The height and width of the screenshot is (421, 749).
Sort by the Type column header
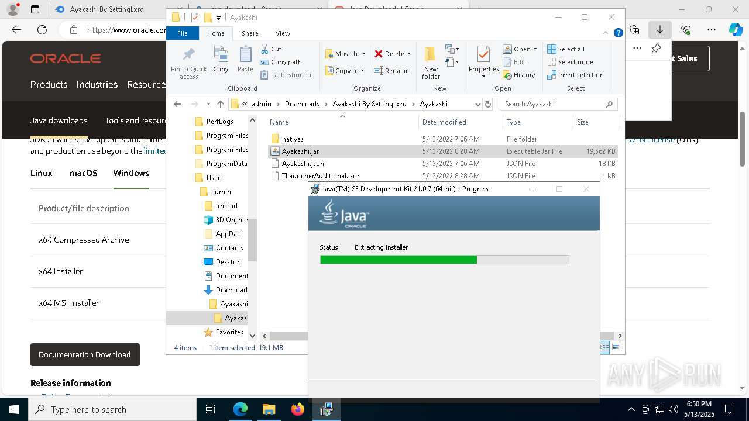[x=538, y=122]
